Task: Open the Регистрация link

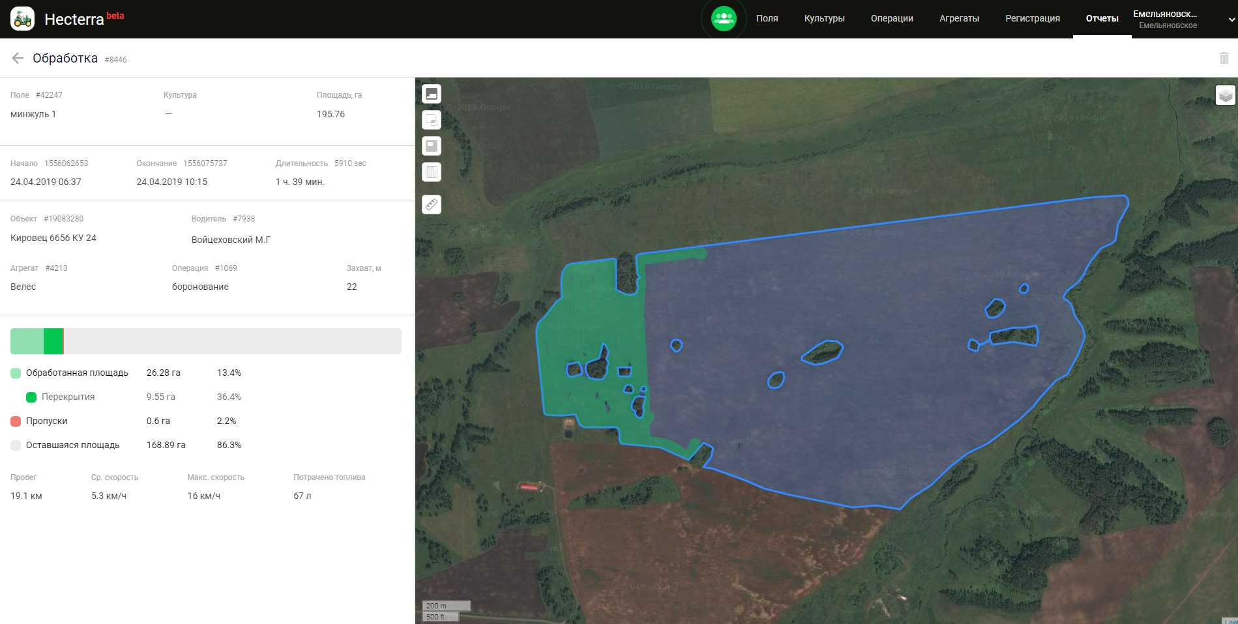Action: coord(1032,18)
